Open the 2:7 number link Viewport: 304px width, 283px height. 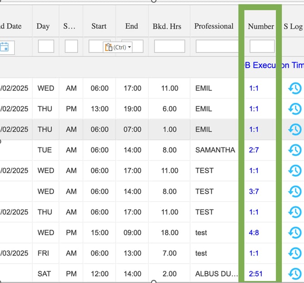click(254, 150)
